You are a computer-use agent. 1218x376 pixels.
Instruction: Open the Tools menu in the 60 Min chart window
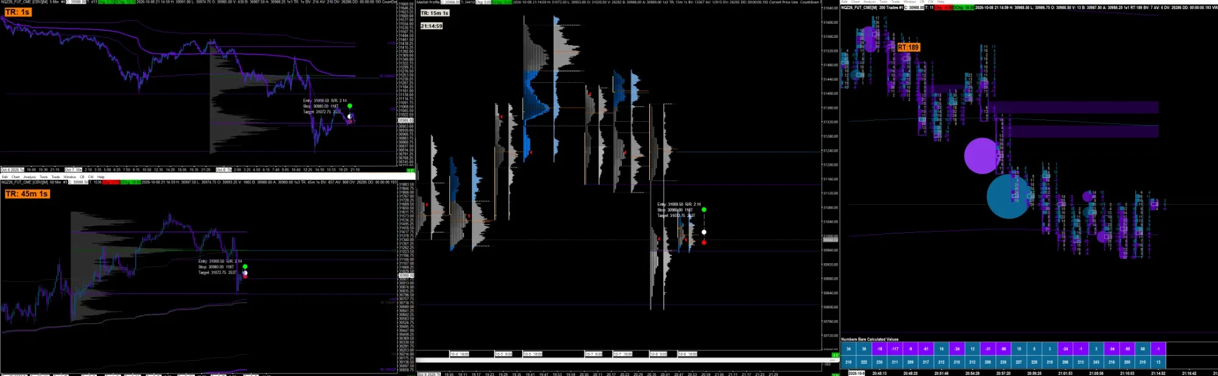[44, 177]
